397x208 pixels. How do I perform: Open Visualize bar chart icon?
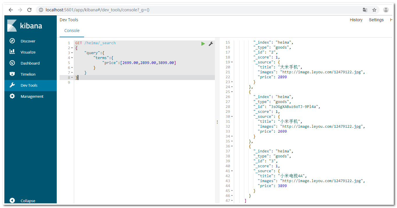(x=12, y=52)
